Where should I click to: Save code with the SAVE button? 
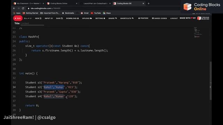point(59,18)
